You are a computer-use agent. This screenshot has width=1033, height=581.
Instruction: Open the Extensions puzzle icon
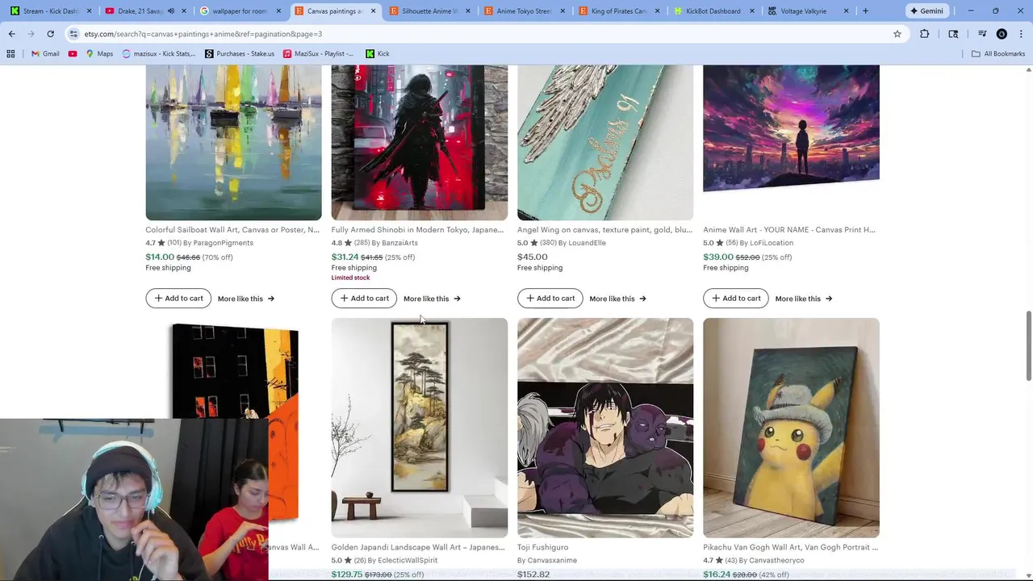coord(925,34)
